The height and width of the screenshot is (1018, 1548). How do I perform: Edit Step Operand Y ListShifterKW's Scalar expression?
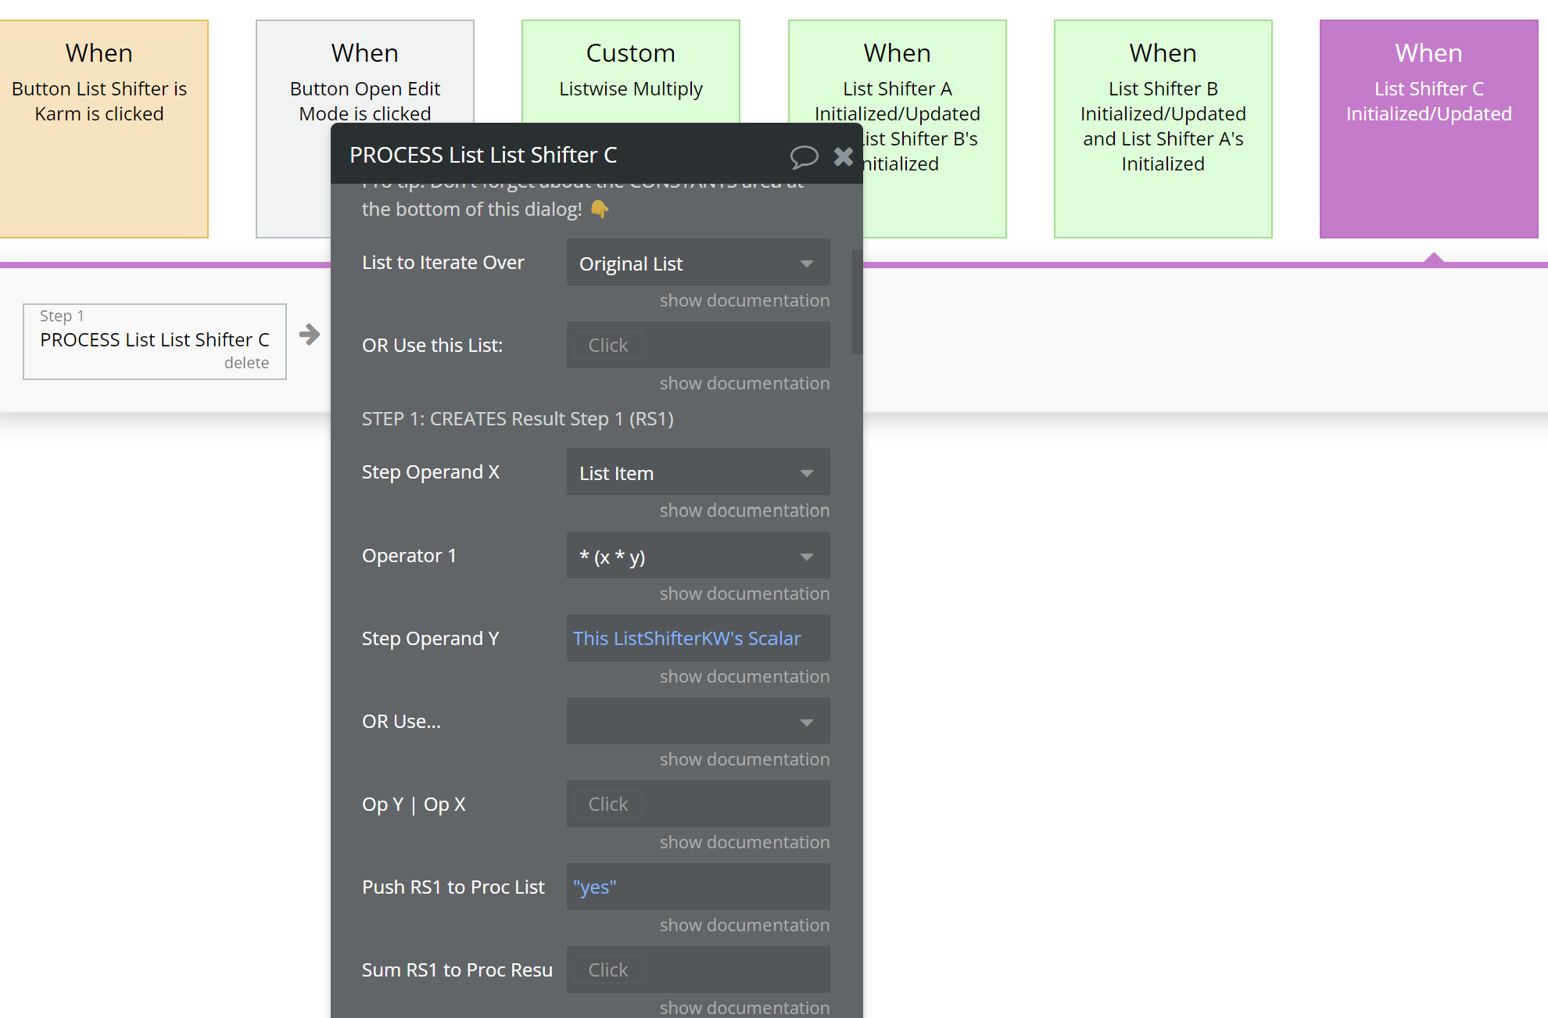pos(686,639)
